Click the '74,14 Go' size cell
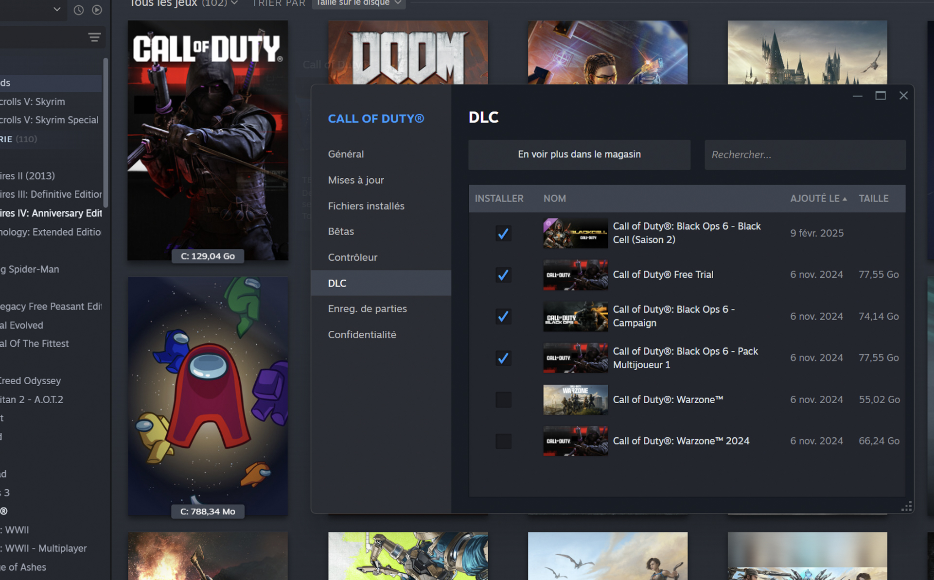Image resolution: width=934 pixels, height=580 pixels. coord(878,316)
